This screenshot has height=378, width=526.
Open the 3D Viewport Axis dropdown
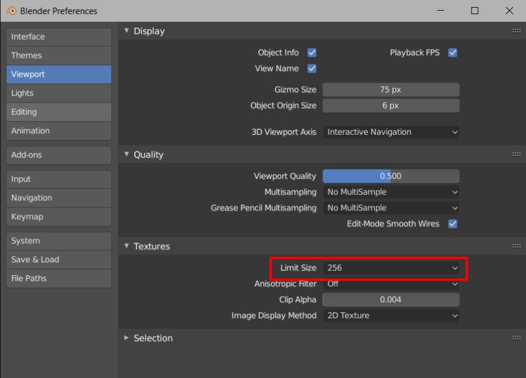pyautogui.click(x=391, y=132)
